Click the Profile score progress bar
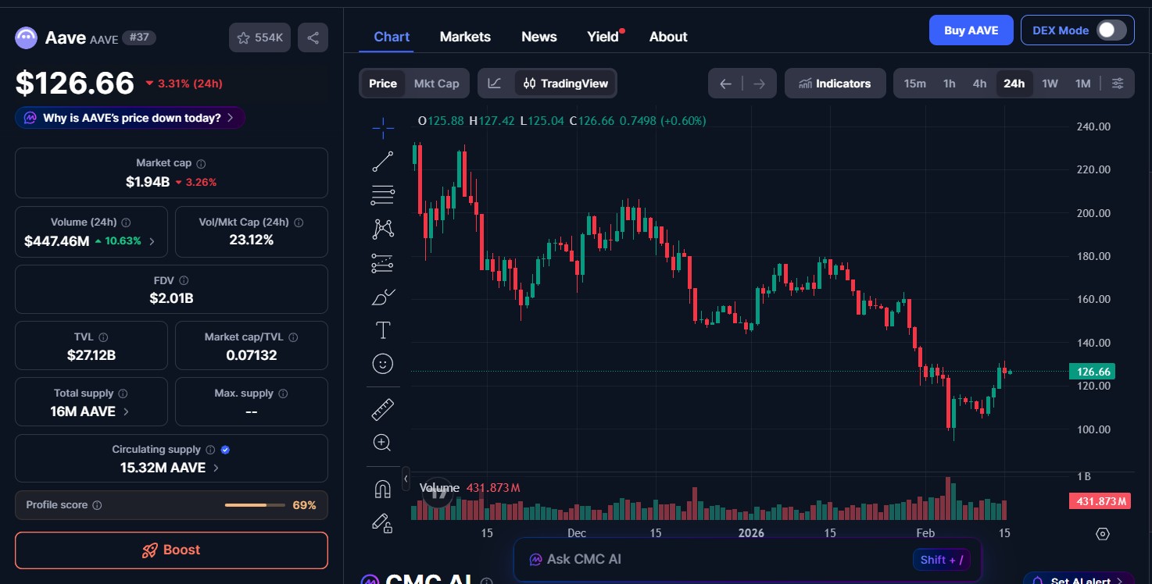The image size is (1152, 584). [254, 504]
